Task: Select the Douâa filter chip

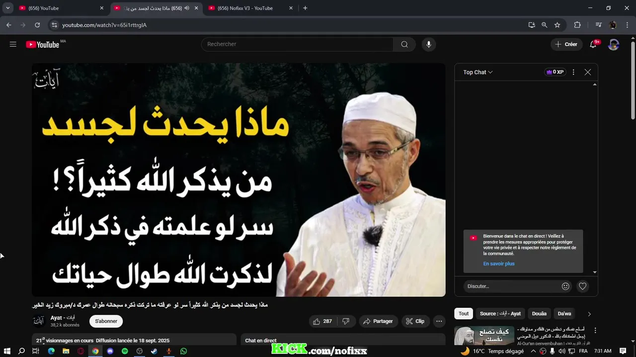Action: pos(539,314)
